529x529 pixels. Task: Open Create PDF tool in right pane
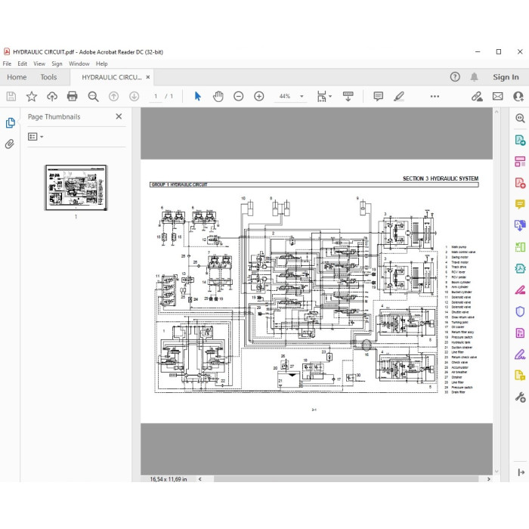click(x=520, y=183)
